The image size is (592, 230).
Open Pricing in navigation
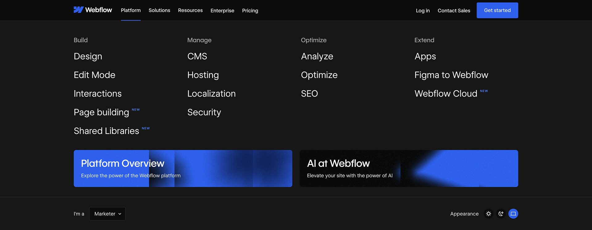250,10
